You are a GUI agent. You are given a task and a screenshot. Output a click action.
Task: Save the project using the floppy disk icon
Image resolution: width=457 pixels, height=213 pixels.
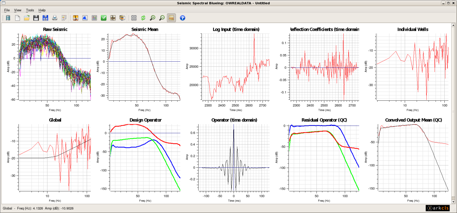36,18
